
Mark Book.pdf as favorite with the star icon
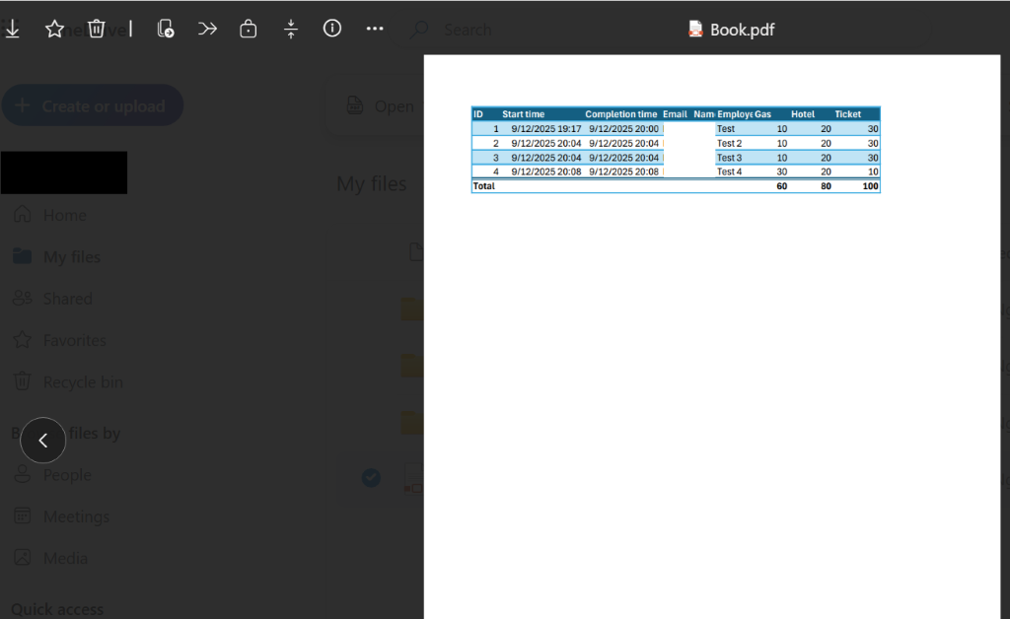(x=55, y=29)
